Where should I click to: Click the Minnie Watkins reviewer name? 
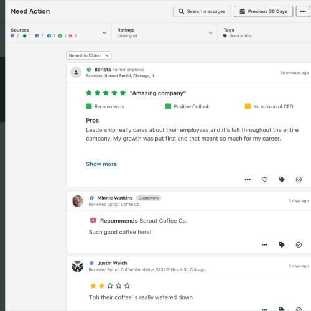[x=115, y=198]
